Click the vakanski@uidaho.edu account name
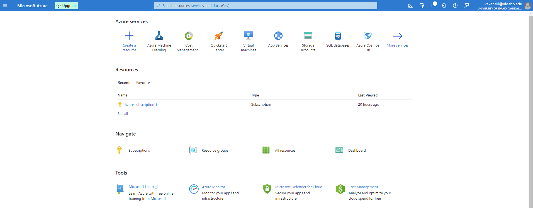This screenshot has height=208, width=533. [x=503, y=4]
